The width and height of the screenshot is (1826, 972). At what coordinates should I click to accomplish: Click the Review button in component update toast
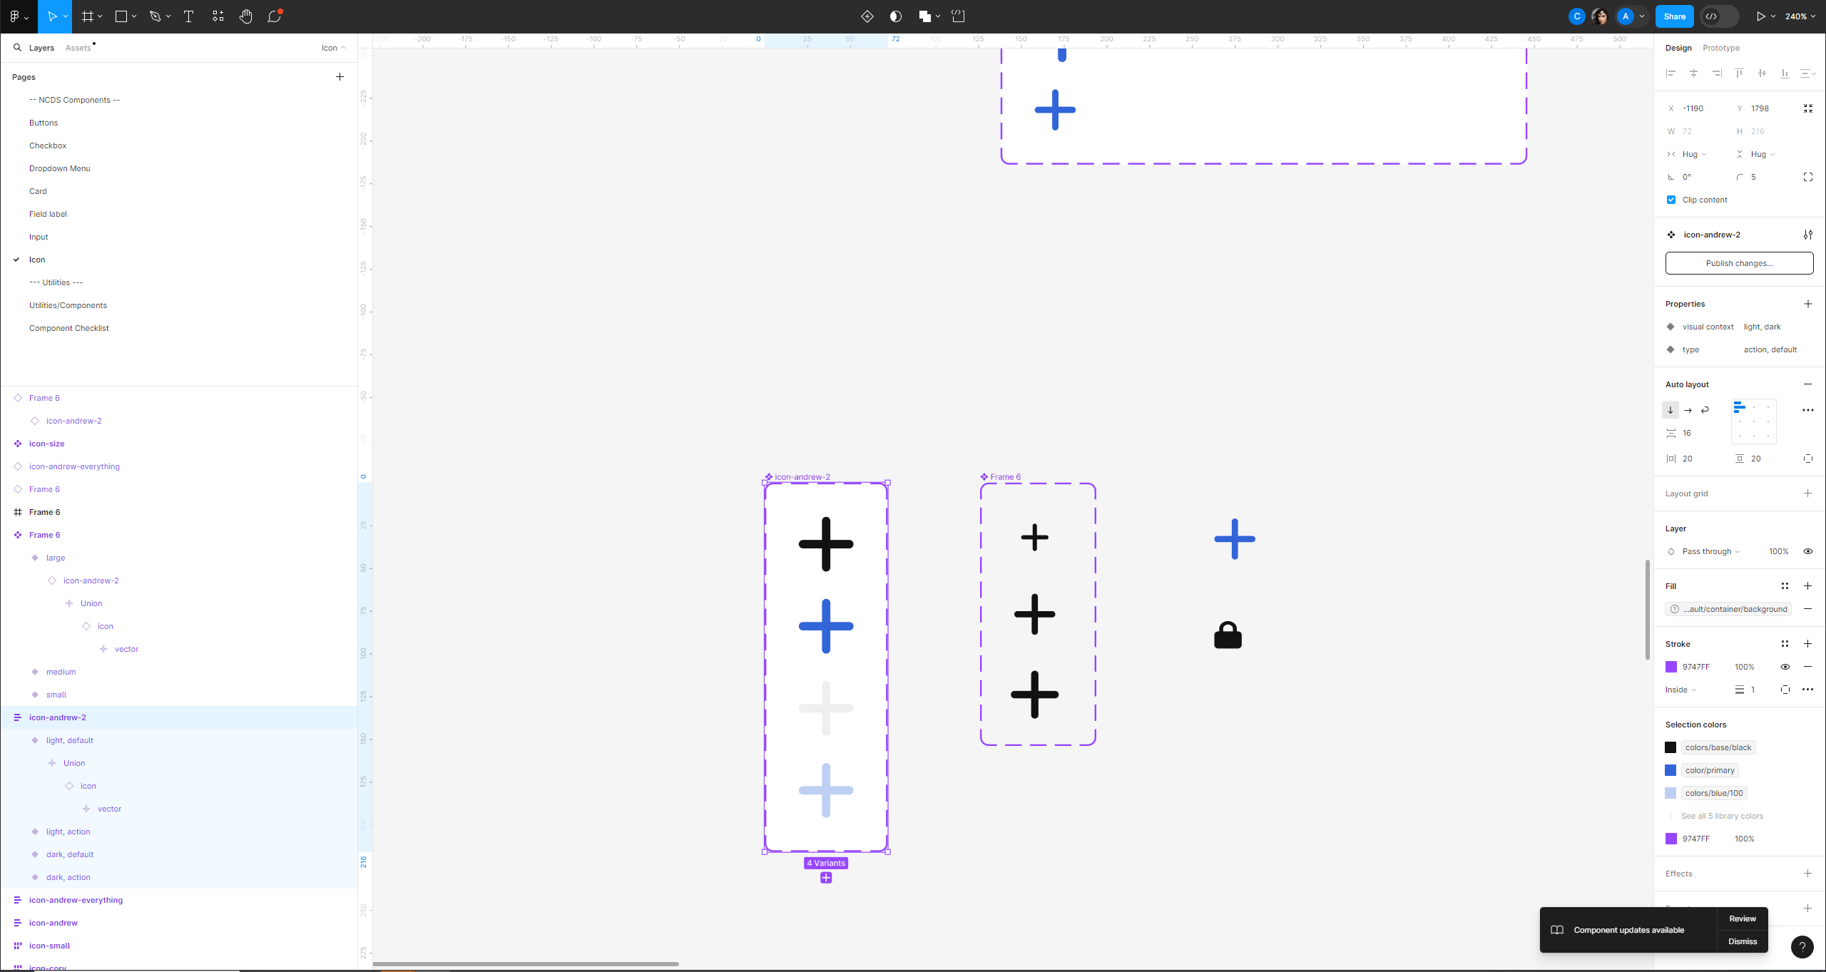1741,919
